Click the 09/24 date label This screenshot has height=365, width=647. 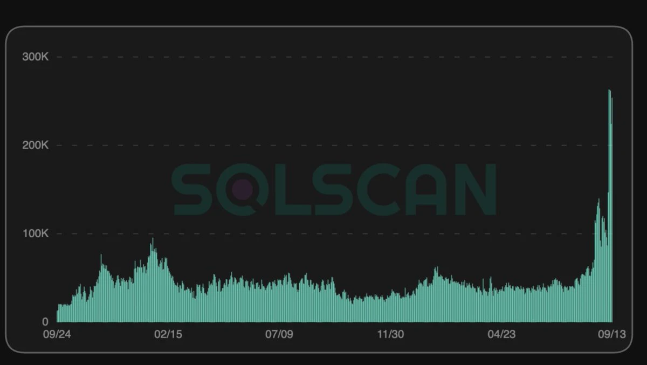57,335
